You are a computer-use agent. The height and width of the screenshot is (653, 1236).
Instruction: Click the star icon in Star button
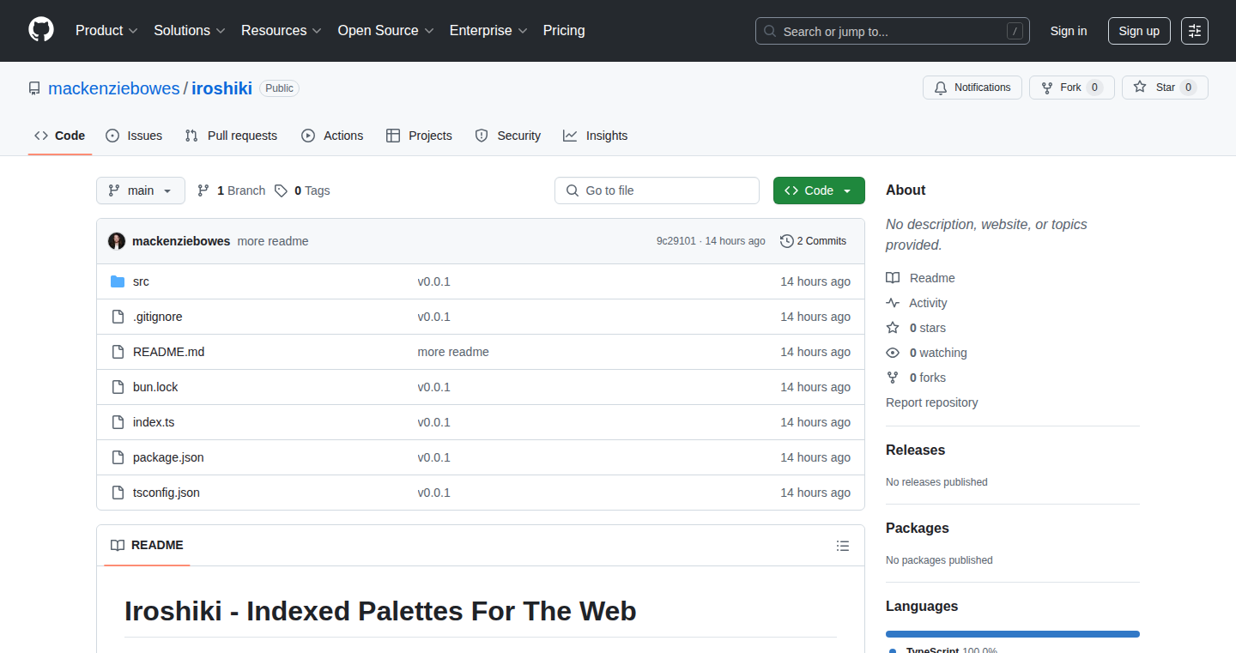1140,88
